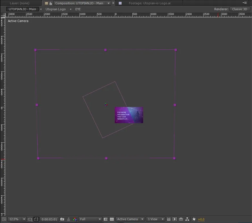Toggle Region of Interest button
This screenshot has height=223, width=252.
click(105, 219)
